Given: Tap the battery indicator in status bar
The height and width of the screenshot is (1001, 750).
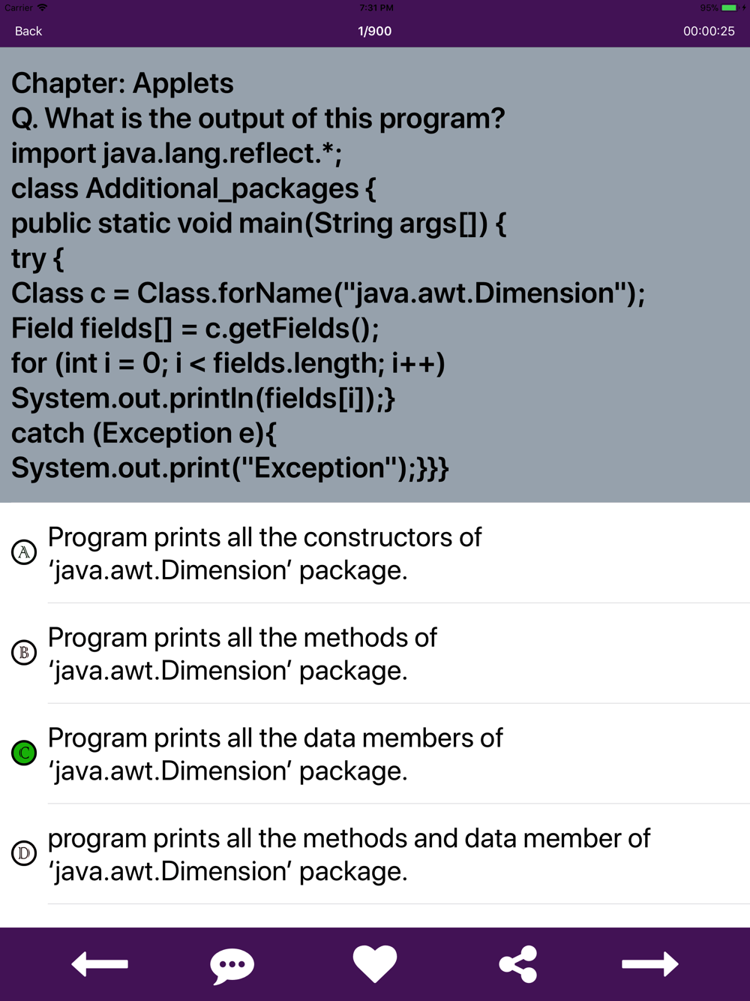Looking at the screenshot, I should click(728, 8).
